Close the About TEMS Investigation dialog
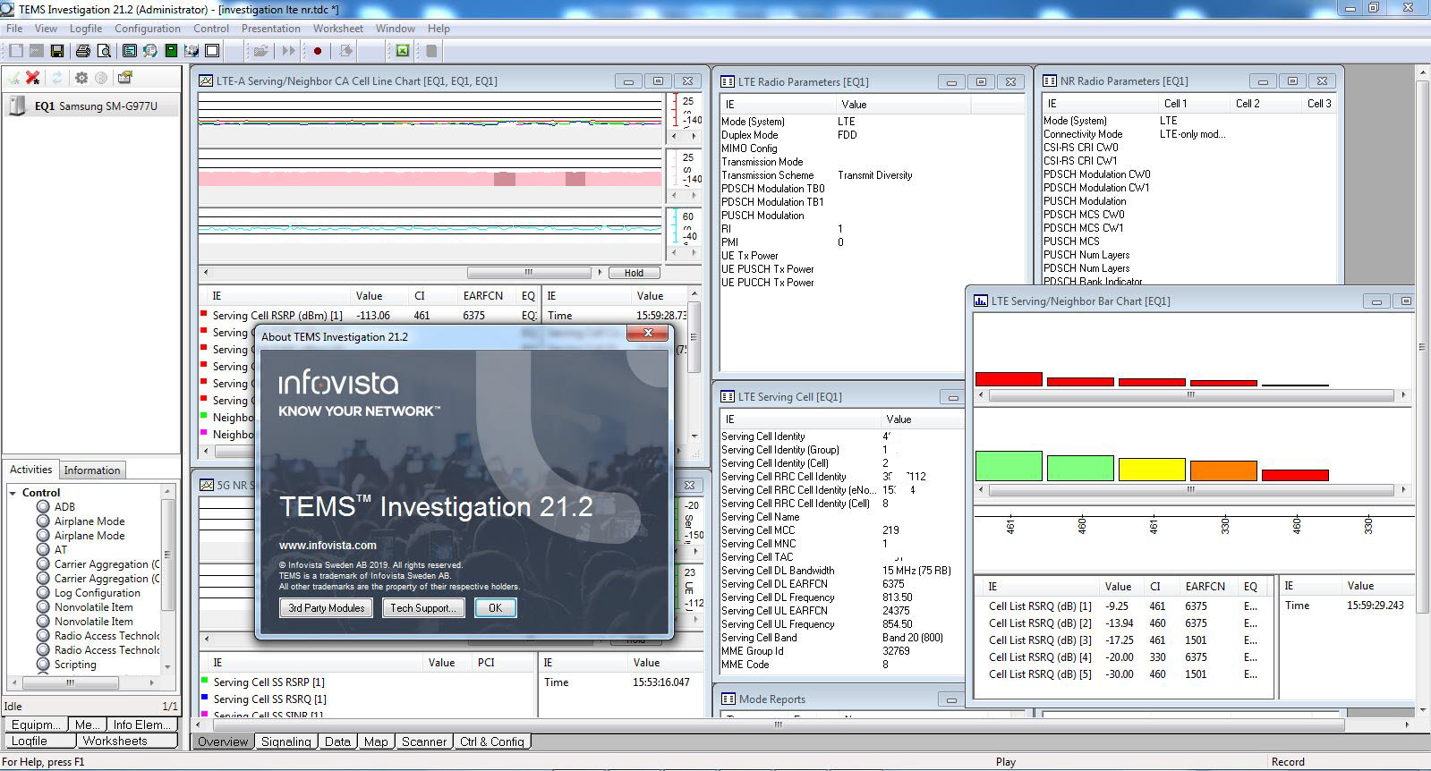 point(647,334)
